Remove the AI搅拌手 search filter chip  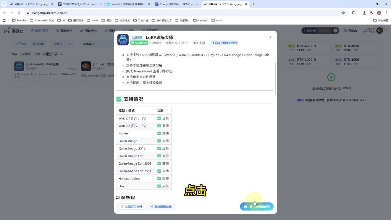61,54
